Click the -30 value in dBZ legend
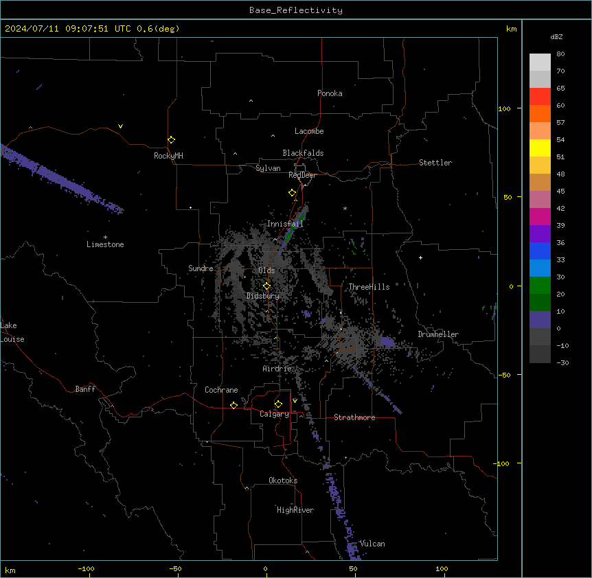Image resolution: width=592 pixels, height=578 pixels. tap(562, 362)
